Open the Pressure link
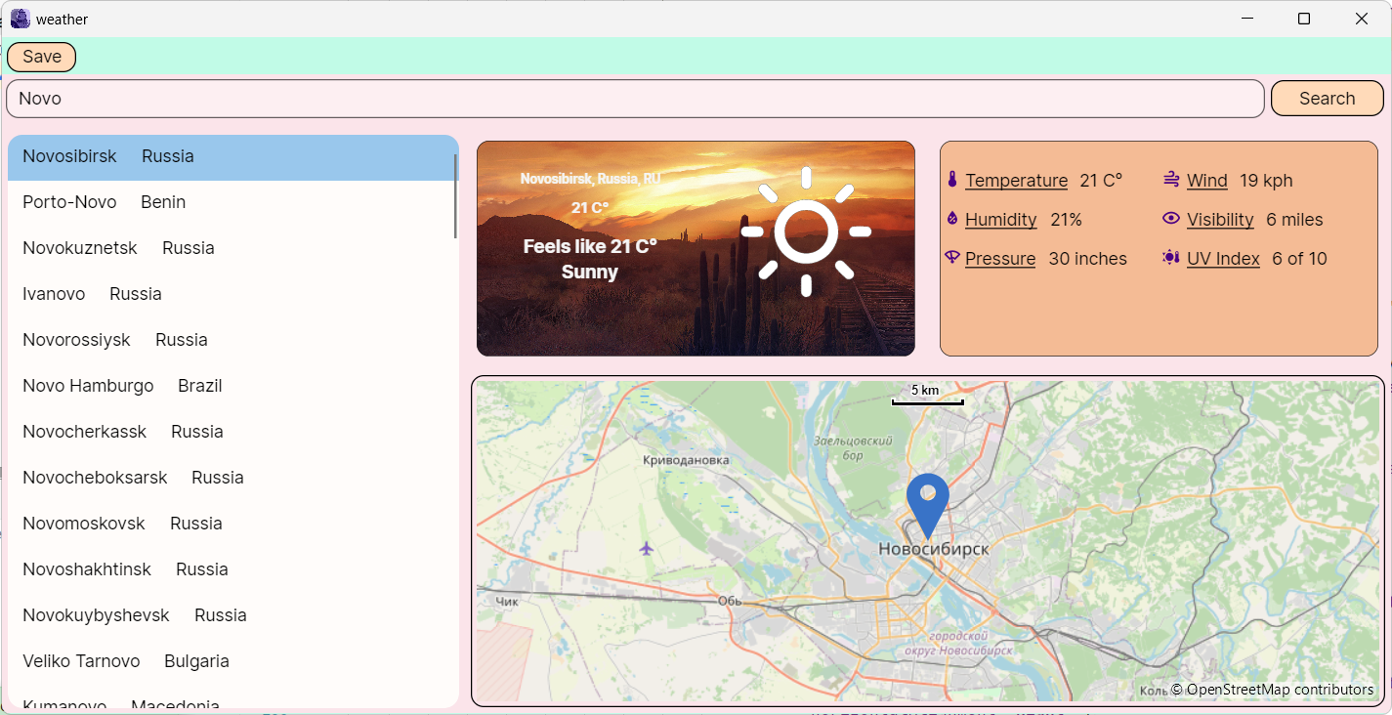 (1000, 259)
